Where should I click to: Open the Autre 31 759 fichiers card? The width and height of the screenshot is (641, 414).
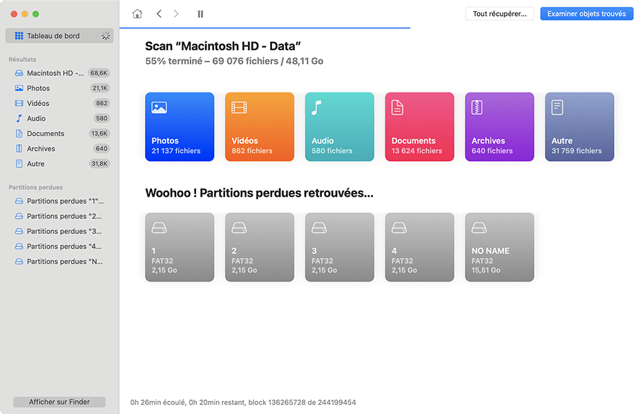[580, 127]
